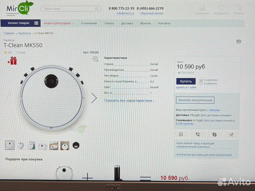Open the Контакты menu item

[x=164, y=23]
